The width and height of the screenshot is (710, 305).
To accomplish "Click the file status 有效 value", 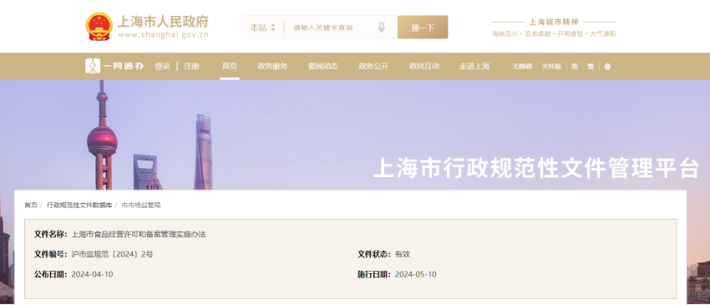I will point(403,254).
